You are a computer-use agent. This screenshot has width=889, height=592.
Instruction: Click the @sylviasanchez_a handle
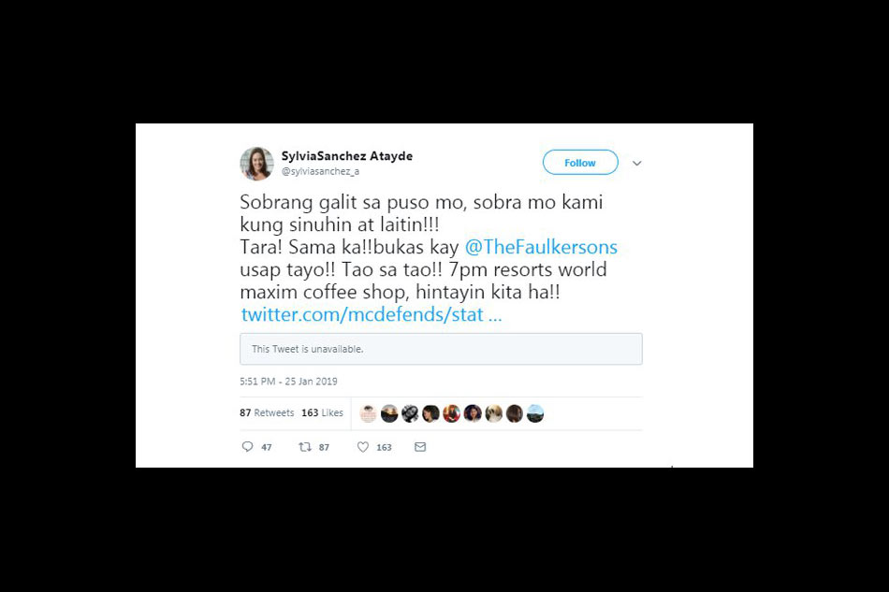point(320,171)
